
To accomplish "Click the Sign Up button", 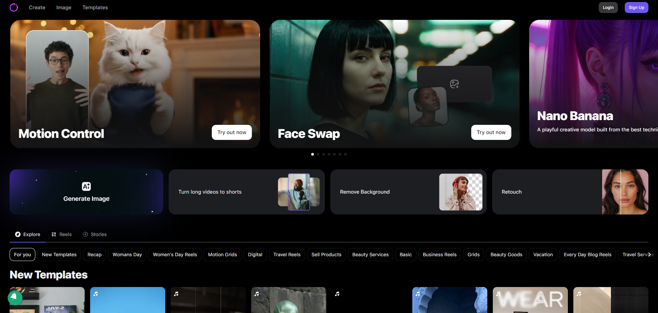I will click(636, 8).
